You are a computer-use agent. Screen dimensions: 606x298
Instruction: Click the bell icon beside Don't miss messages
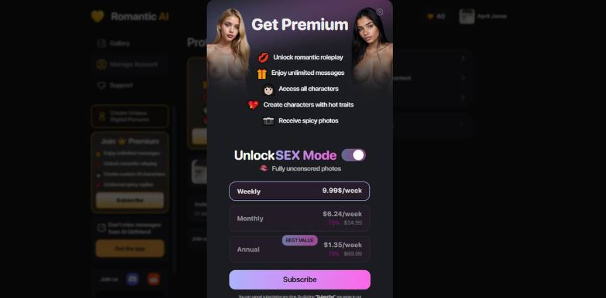101,228
